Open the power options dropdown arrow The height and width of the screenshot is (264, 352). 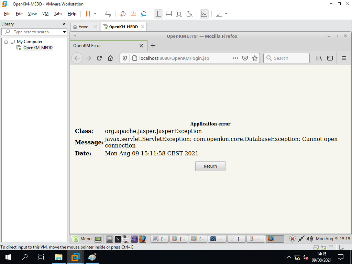point(95,14)
